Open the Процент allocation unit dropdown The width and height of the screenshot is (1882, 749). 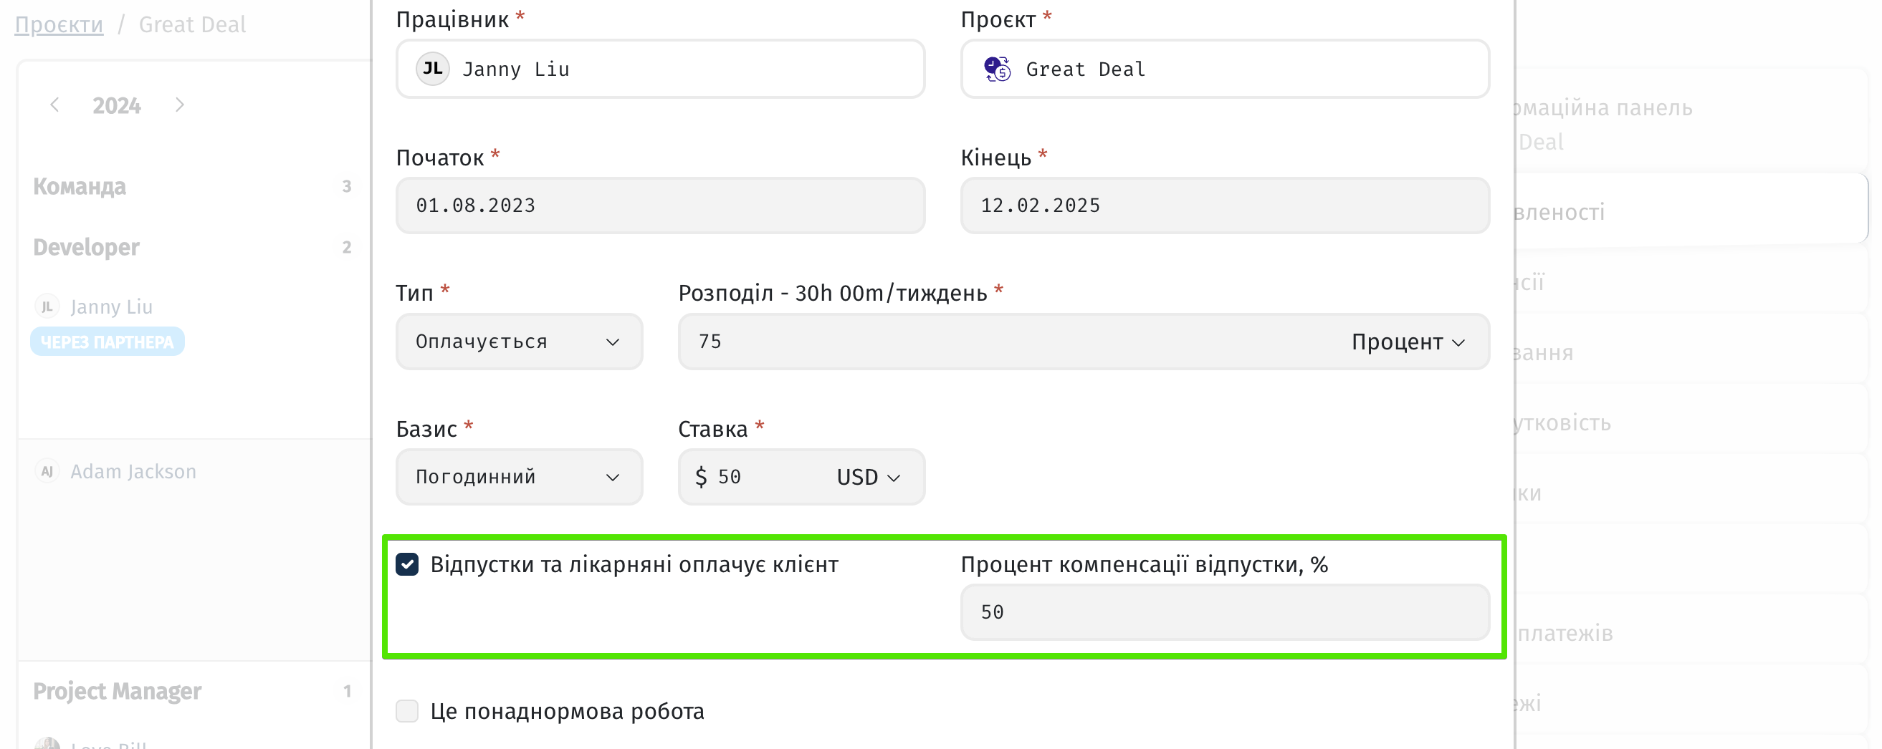coord(1407,342)
